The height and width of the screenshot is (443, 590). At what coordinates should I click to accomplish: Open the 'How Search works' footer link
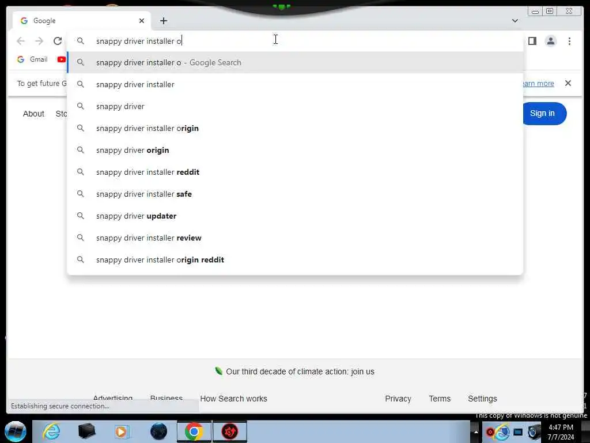[234, 399]
